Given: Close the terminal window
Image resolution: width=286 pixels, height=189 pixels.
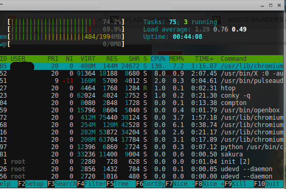Looking at the screenshot, I should click(279, 5).
